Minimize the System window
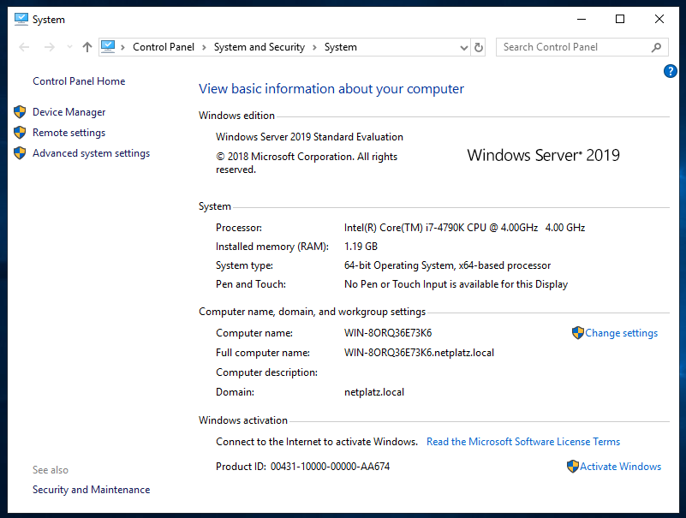 pos(582,19)
